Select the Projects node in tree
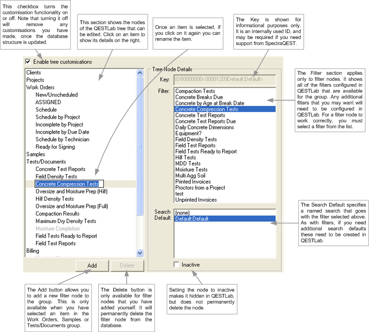Image resolution: width=369 pixels, height=332 pixels. pyautogui.click(x=35, y=80)
